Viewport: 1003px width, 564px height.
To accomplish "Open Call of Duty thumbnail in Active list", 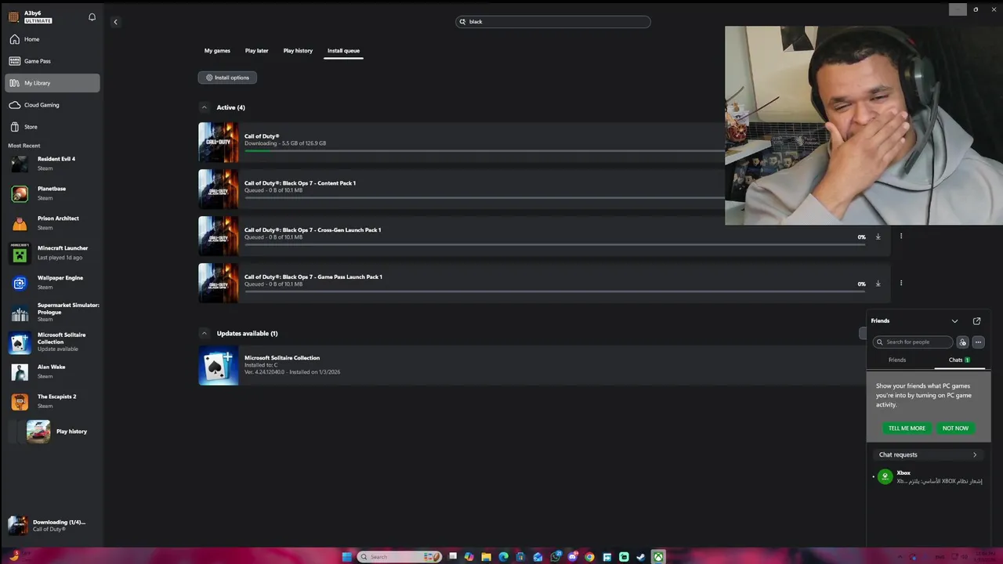I will (219, 143).
